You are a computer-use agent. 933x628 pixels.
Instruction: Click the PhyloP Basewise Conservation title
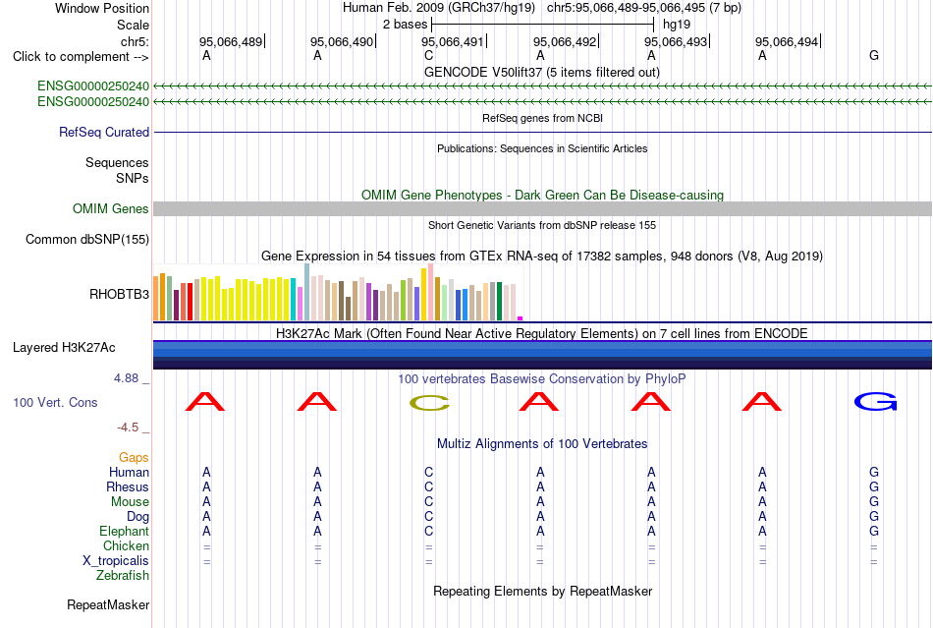[x=542, y=378]
